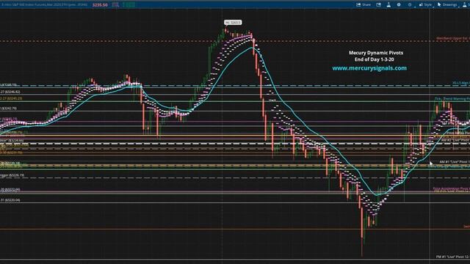
Task: Click the 'PM #1 Live Pivot' label
Action: point(453,257)
